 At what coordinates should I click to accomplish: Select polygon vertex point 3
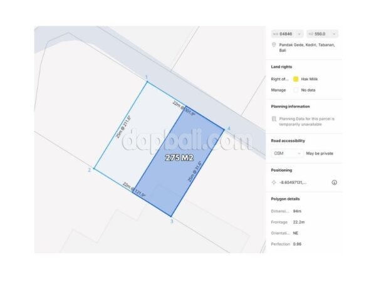[171, 217]
